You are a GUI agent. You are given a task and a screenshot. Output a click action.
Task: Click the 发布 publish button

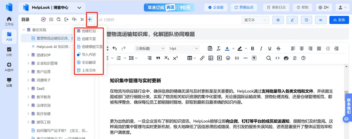coord(339,20)
